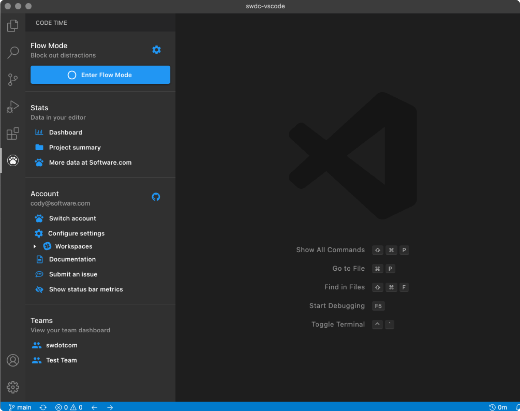Click the Flow Mode heading

tap(49, 46)
